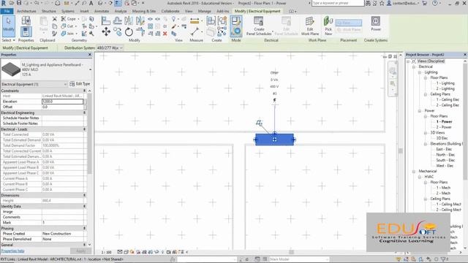
Task: Click the Offset value field
Action: [62, 107]
